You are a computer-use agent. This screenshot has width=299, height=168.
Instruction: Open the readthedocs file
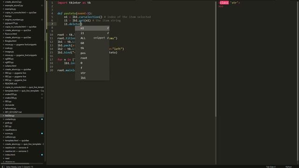11,130
